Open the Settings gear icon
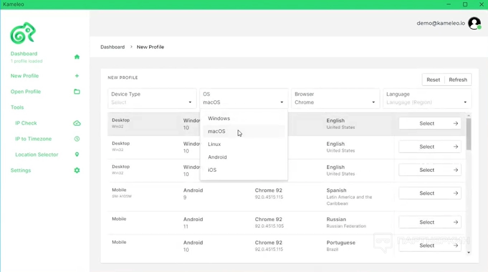This screenshot has height=272, width=488. coord(77,170)
